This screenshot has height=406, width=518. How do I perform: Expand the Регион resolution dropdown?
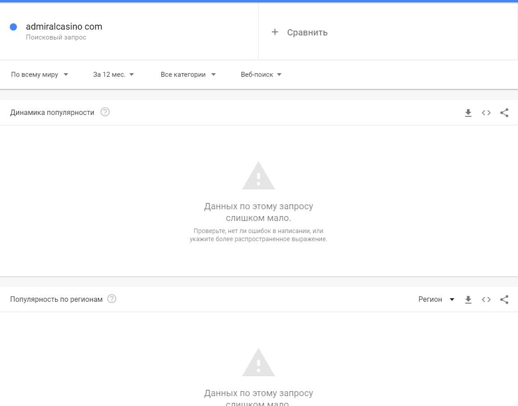click(437, 299)
